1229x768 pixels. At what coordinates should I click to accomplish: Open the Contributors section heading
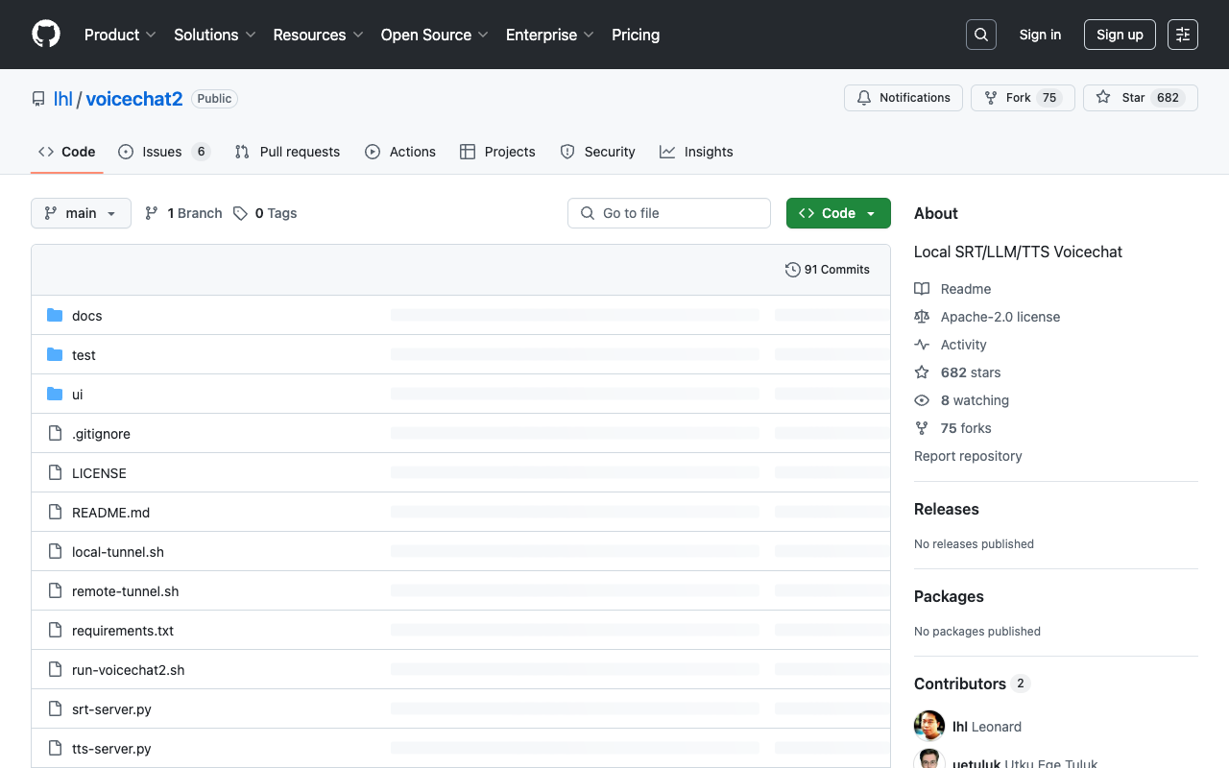click(x=972, y=684)
